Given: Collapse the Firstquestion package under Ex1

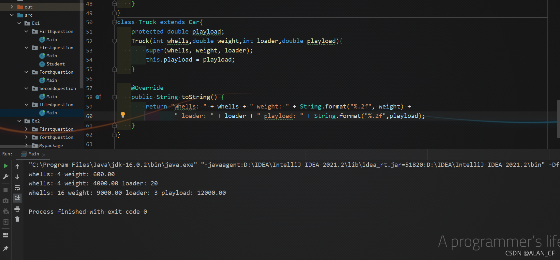Looking at the screenshot, I should point(26,48).
